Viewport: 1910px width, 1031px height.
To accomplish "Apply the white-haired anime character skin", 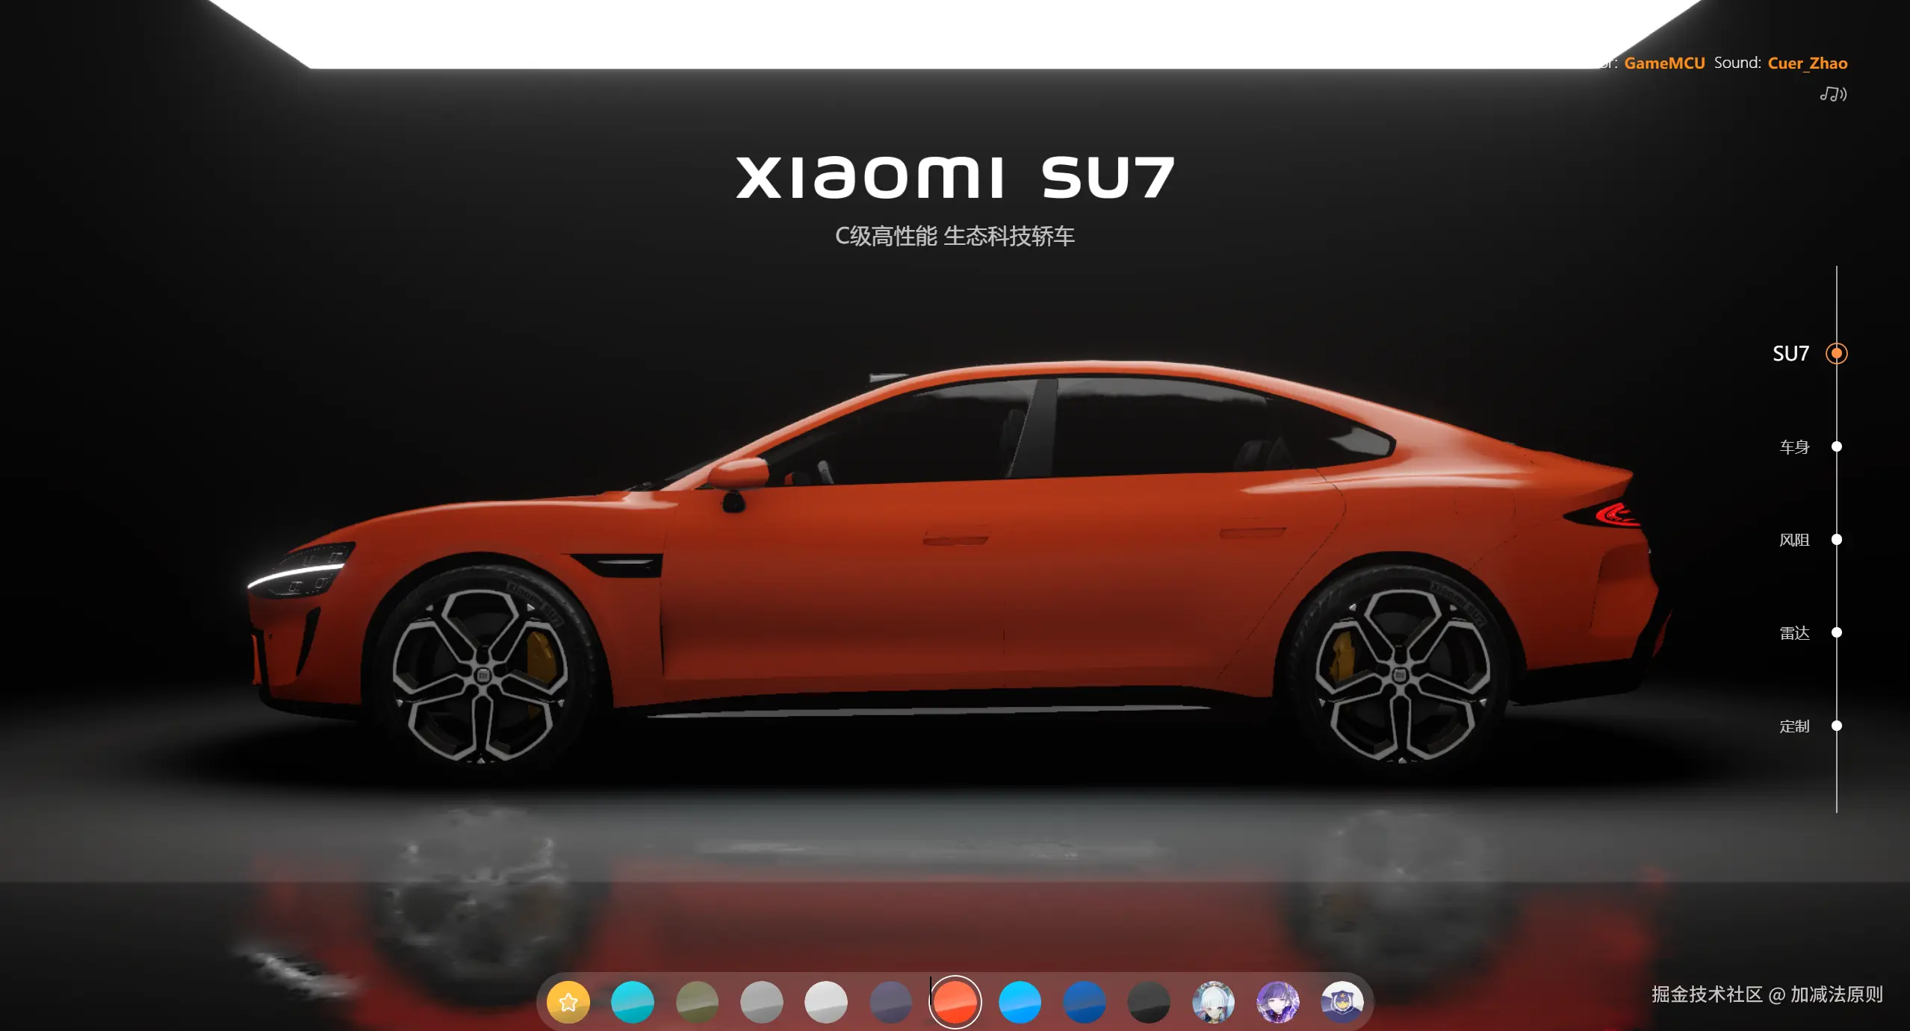I will [1213, 1001].
